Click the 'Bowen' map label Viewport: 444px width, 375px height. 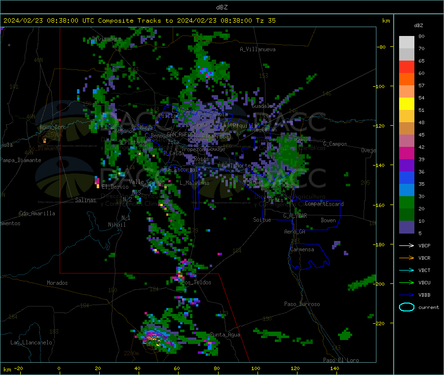click(328, 220)
